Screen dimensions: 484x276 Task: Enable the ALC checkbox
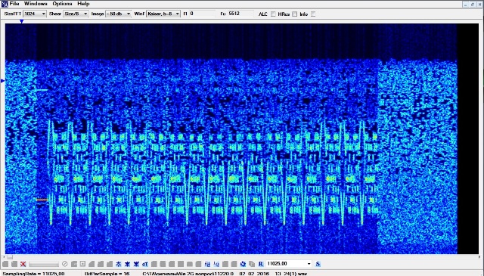click(x=273, y=14)
